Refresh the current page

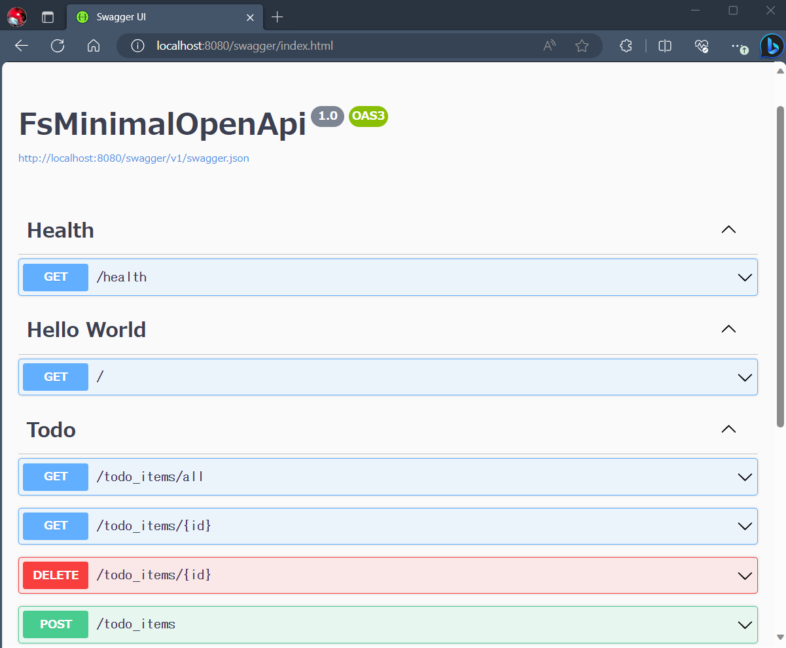click(x=58, y=46)
